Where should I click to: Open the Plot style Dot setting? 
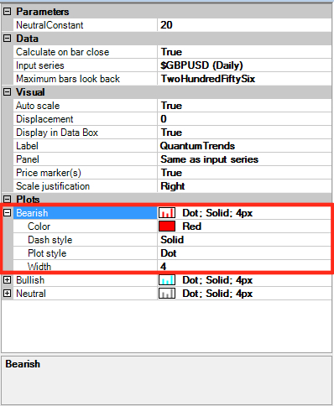[x=244, y=253]
